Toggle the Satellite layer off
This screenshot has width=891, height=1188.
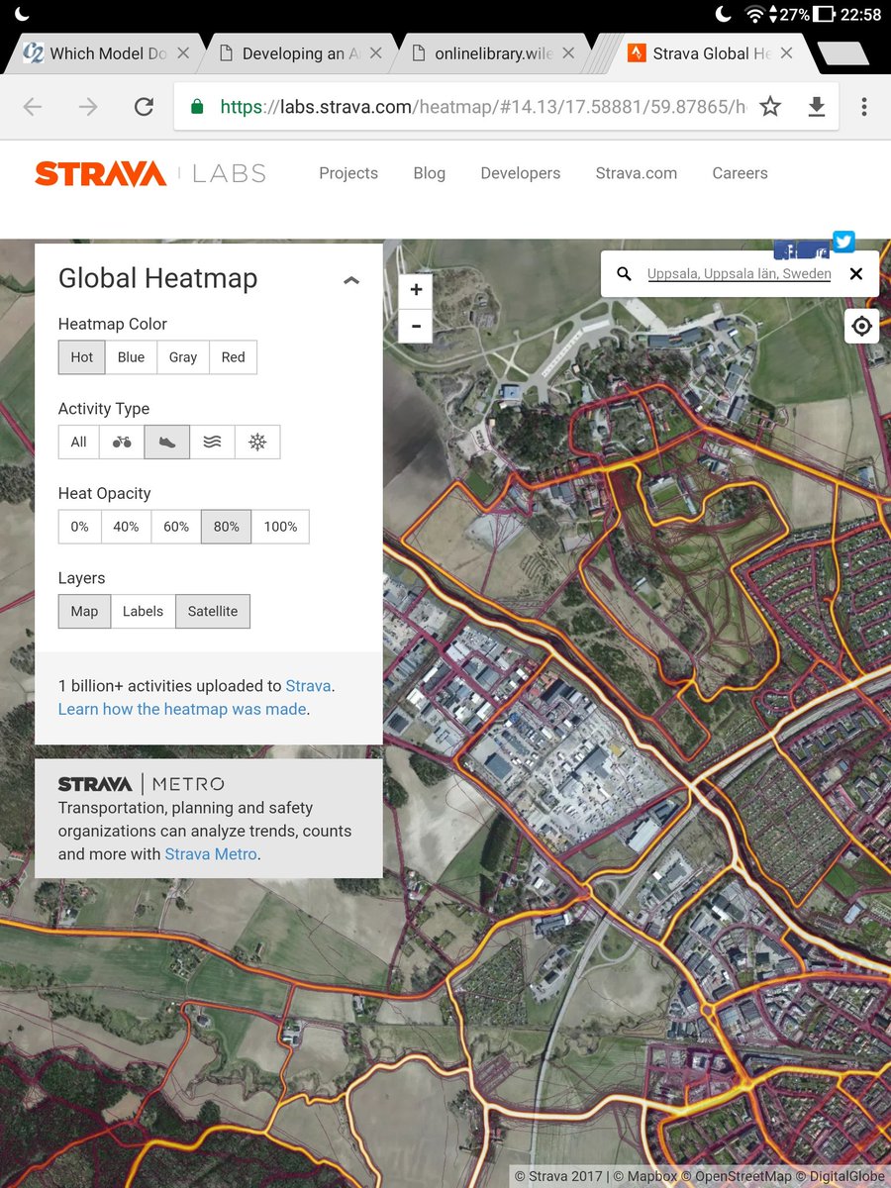pyautogui.click(x=213, y=612)
